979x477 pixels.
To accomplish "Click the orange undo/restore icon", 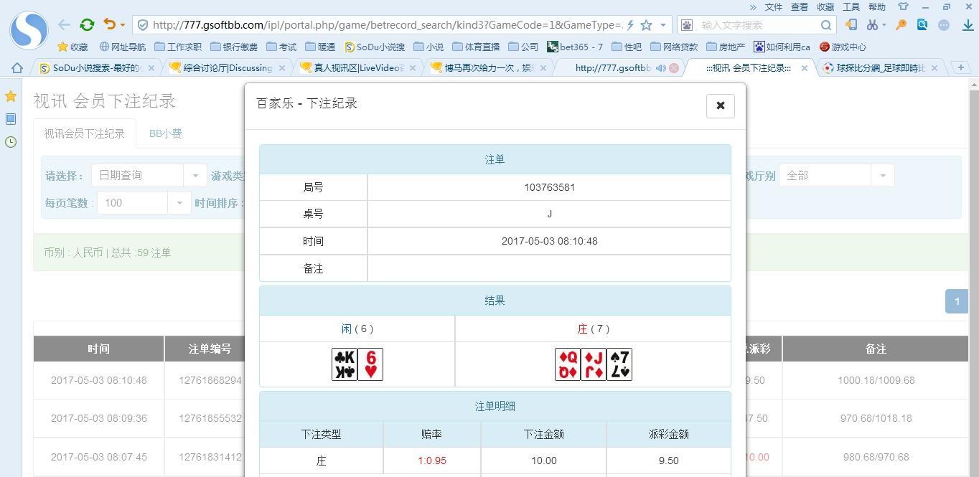I will pos(109,24).
